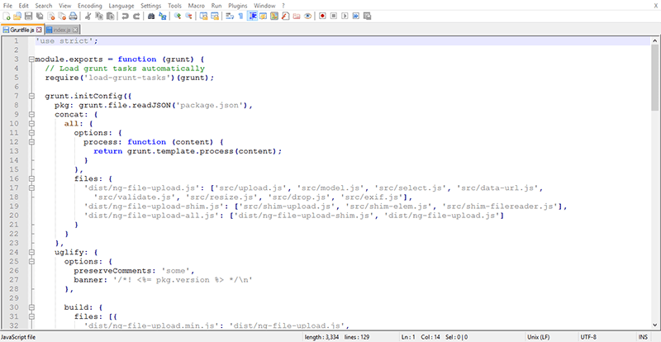Select the Gruntfile.js tab
Screen dimensions: 661x342
click(22, 30)
